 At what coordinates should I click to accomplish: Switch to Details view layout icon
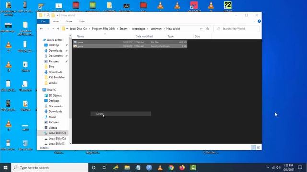[x=253, y=148]
